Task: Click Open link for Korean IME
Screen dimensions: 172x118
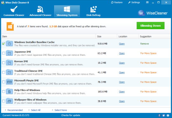Action: (x=122, y=63)
